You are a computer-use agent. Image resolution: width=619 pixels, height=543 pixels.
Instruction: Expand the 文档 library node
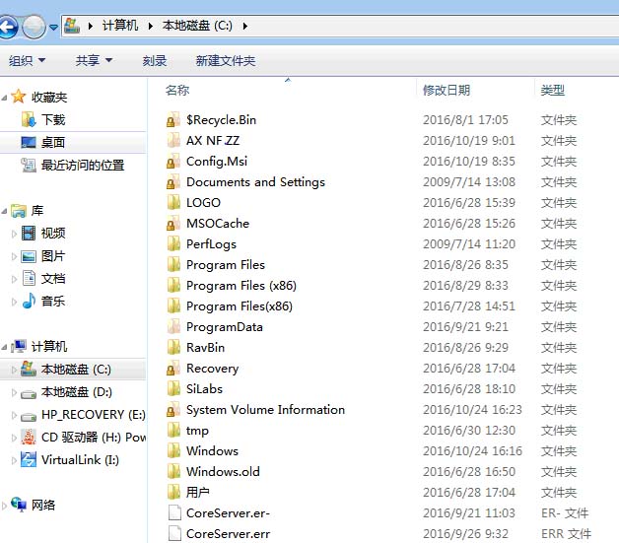click(x=14, y=279)
